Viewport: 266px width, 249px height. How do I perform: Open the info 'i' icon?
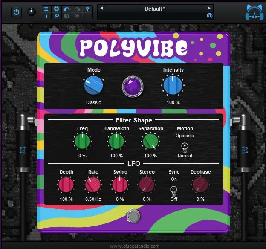46,16
